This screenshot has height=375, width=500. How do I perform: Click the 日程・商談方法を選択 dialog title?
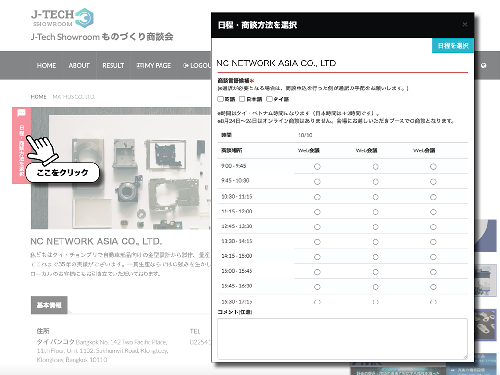pyautogui.click(x=257, y=25)
